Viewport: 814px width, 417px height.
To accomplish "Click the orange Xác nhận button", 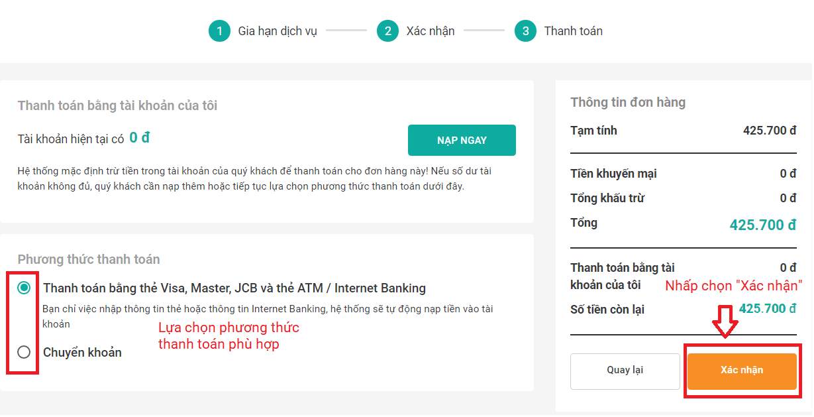I will click(742, 370).
